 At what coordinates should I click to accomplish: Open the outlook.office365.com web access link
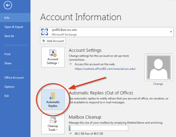[x=105, y=69]
